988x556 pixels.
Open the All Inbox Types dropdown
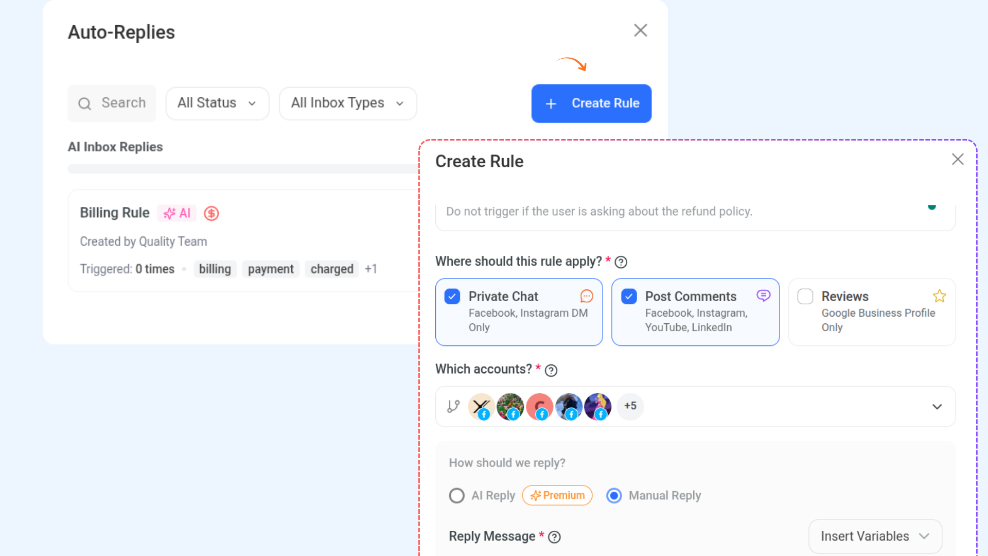pyautogui.click(x=347, y=103)
